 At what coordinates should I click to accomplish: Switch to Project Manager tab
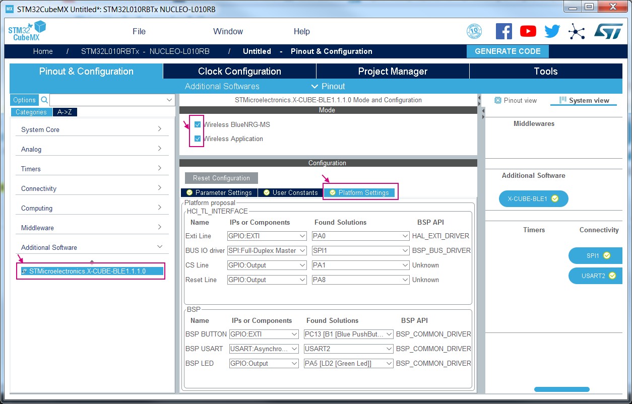393,71
